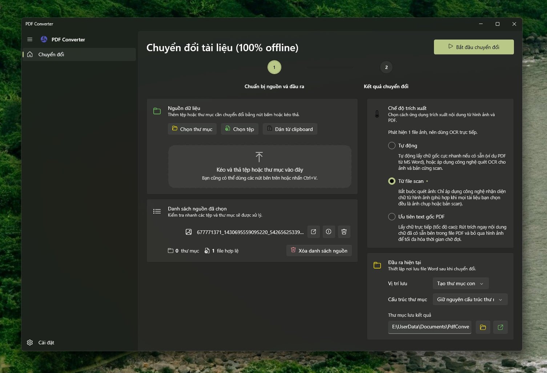Go to step 2 circle indicator

386,67
